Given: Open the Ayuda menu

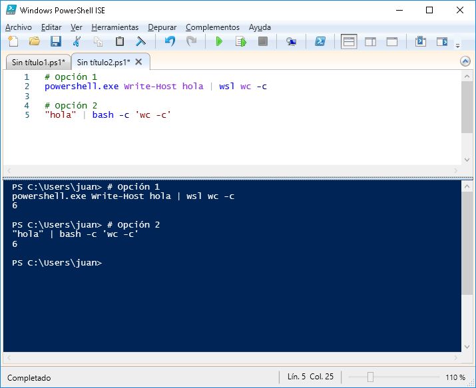Looking at the screenshot, I should (x=260, y=27).
